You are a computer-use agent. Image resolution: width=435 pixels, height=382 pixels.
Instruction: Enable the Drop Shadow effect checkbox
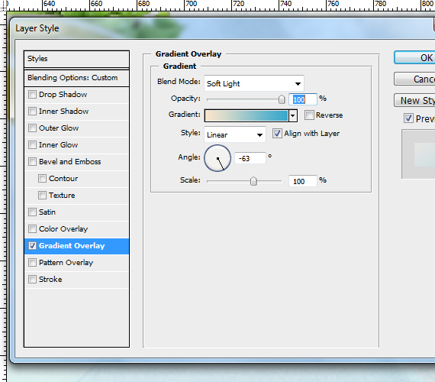[33, 95]
